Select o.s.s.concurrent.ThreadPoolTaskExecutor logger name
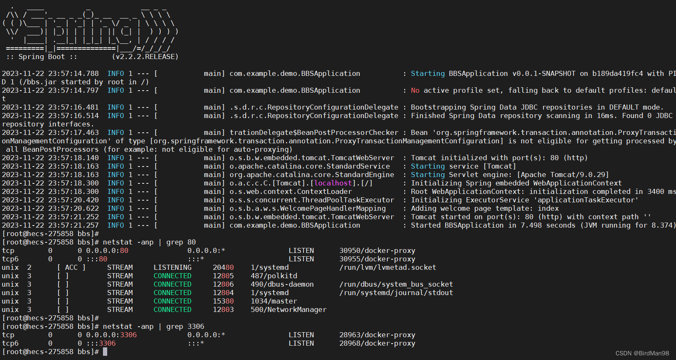The height and width of the screenshot is (360, 676). point(312,200)
